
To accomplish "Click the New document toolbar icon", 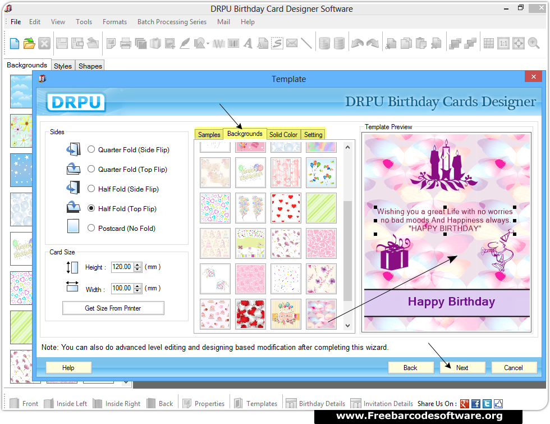I will coord(15,44).
